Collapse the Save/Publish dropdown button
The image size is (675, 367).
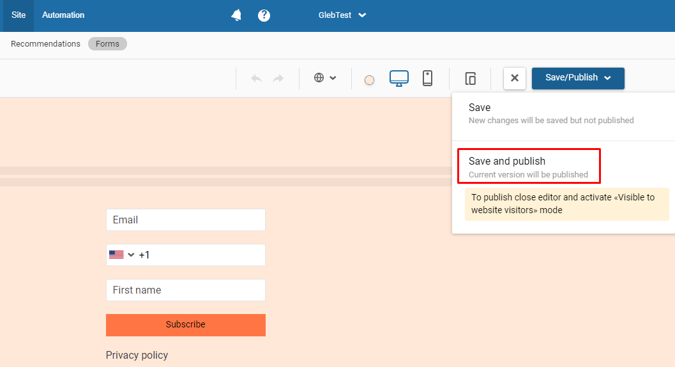[578, 78]
